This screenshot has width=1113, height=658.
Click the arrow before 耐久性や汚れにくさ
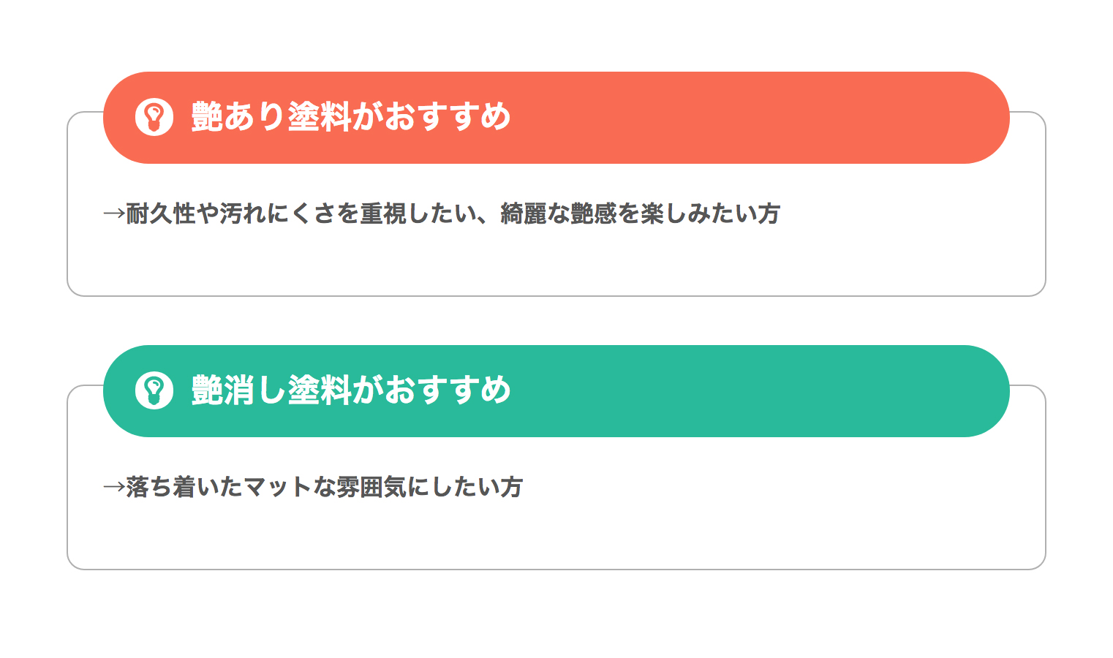pyautogui.click(x=114, y=214)
